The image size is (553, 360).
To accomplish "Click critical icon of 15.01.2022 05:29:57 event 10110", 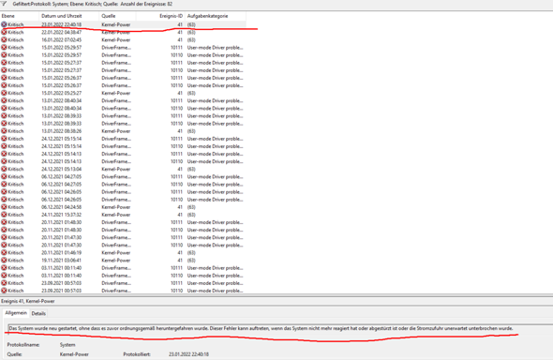I will tap(4, 55).
